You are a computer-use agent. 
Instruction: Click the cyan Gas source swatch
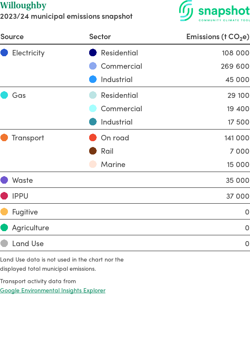click(4, 95)
